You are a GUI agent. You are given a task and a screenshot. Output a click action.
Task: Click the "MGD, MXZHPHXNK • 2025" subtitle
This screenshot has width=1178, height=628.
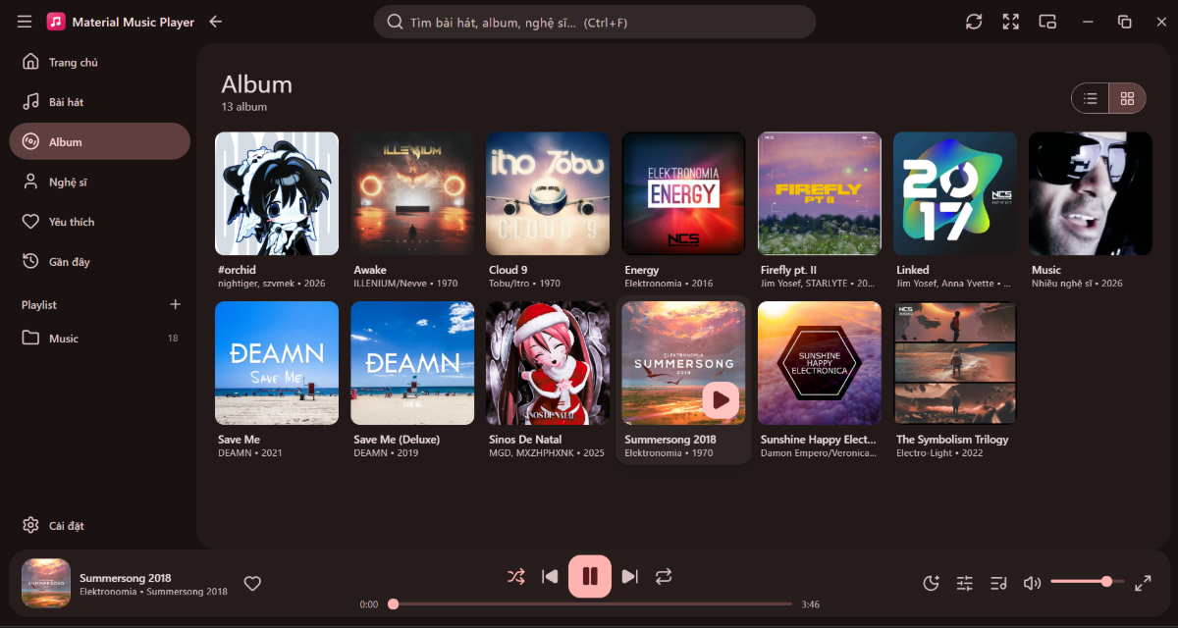pyautogui.click(x=547, y=453)
